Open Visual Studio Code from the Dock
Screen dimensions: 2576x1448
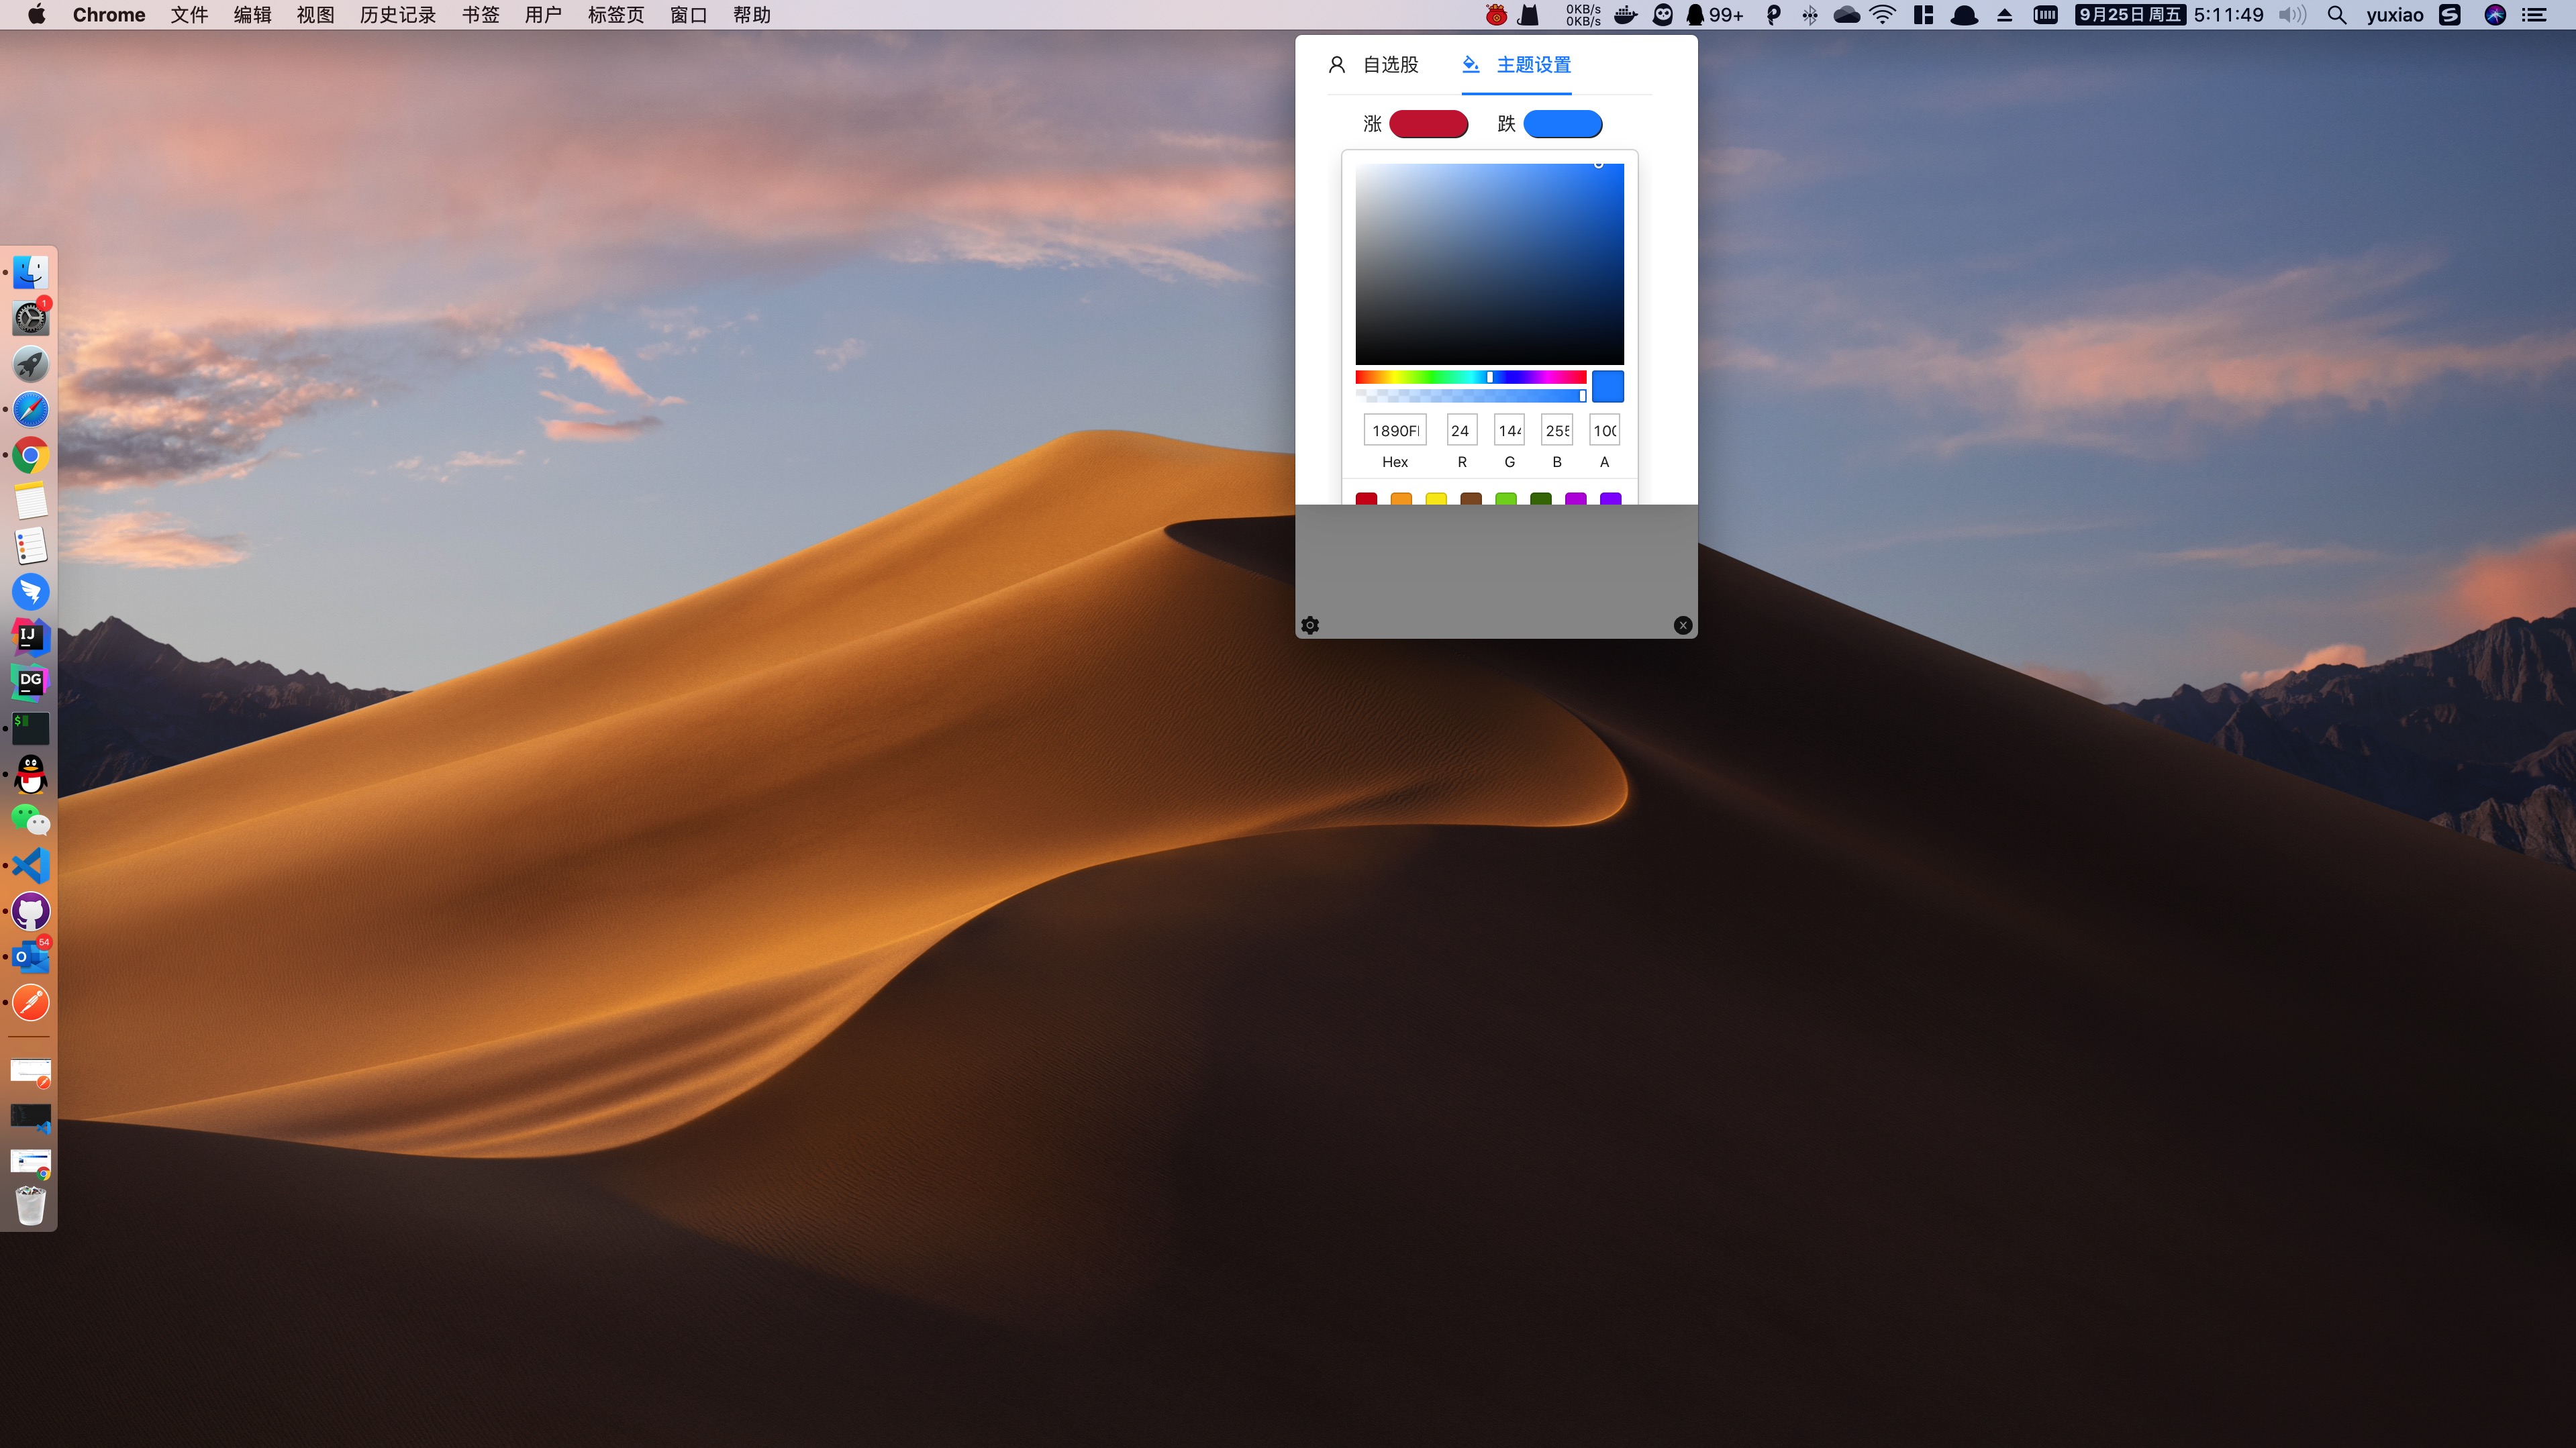[x=31, y=865]
